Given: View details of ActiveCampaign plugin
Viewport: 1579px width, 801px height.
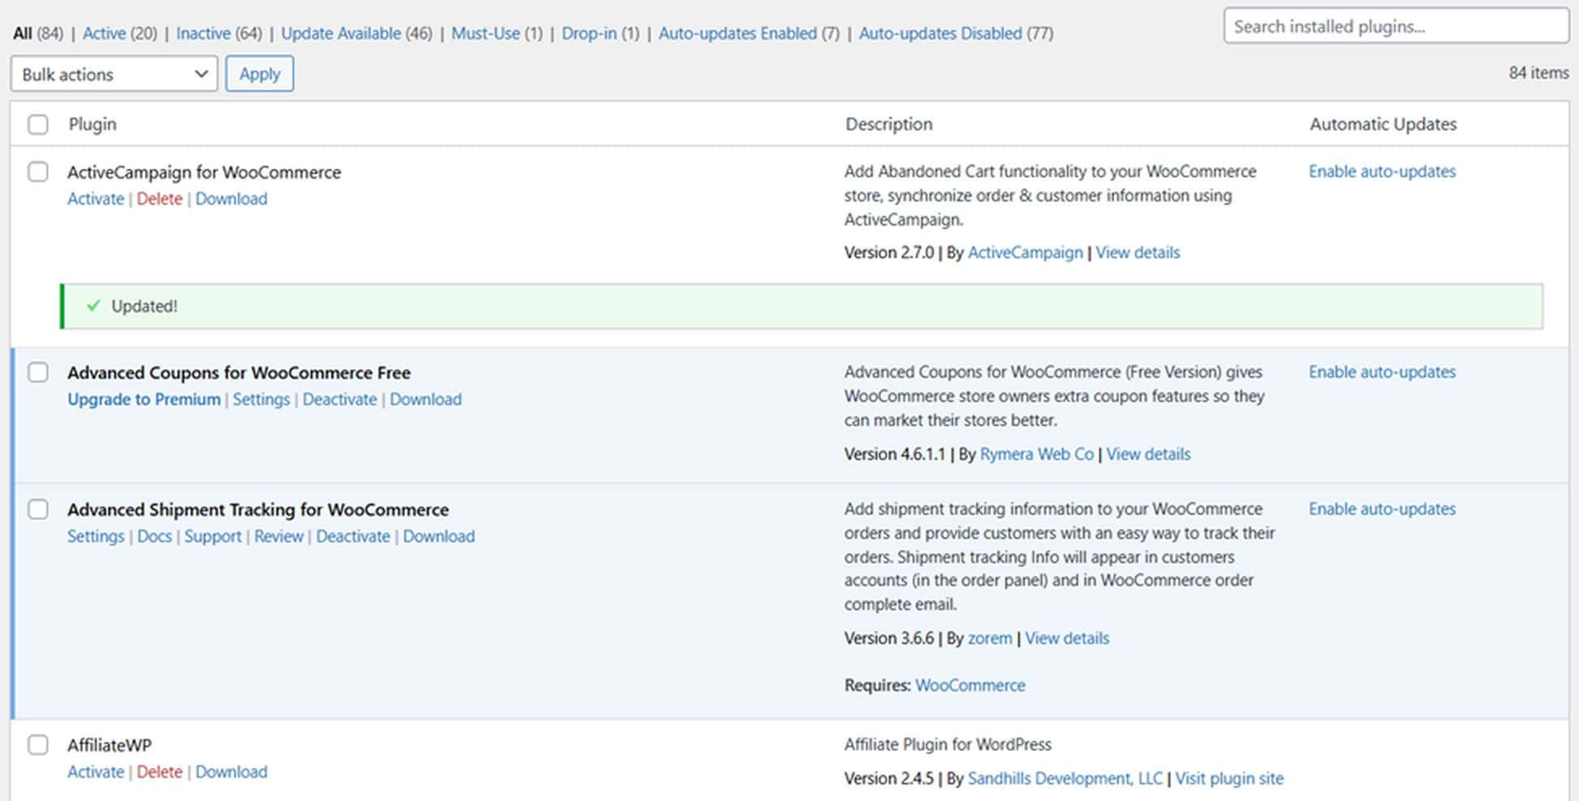Looking at the screenshot, I should (1137, 252).
